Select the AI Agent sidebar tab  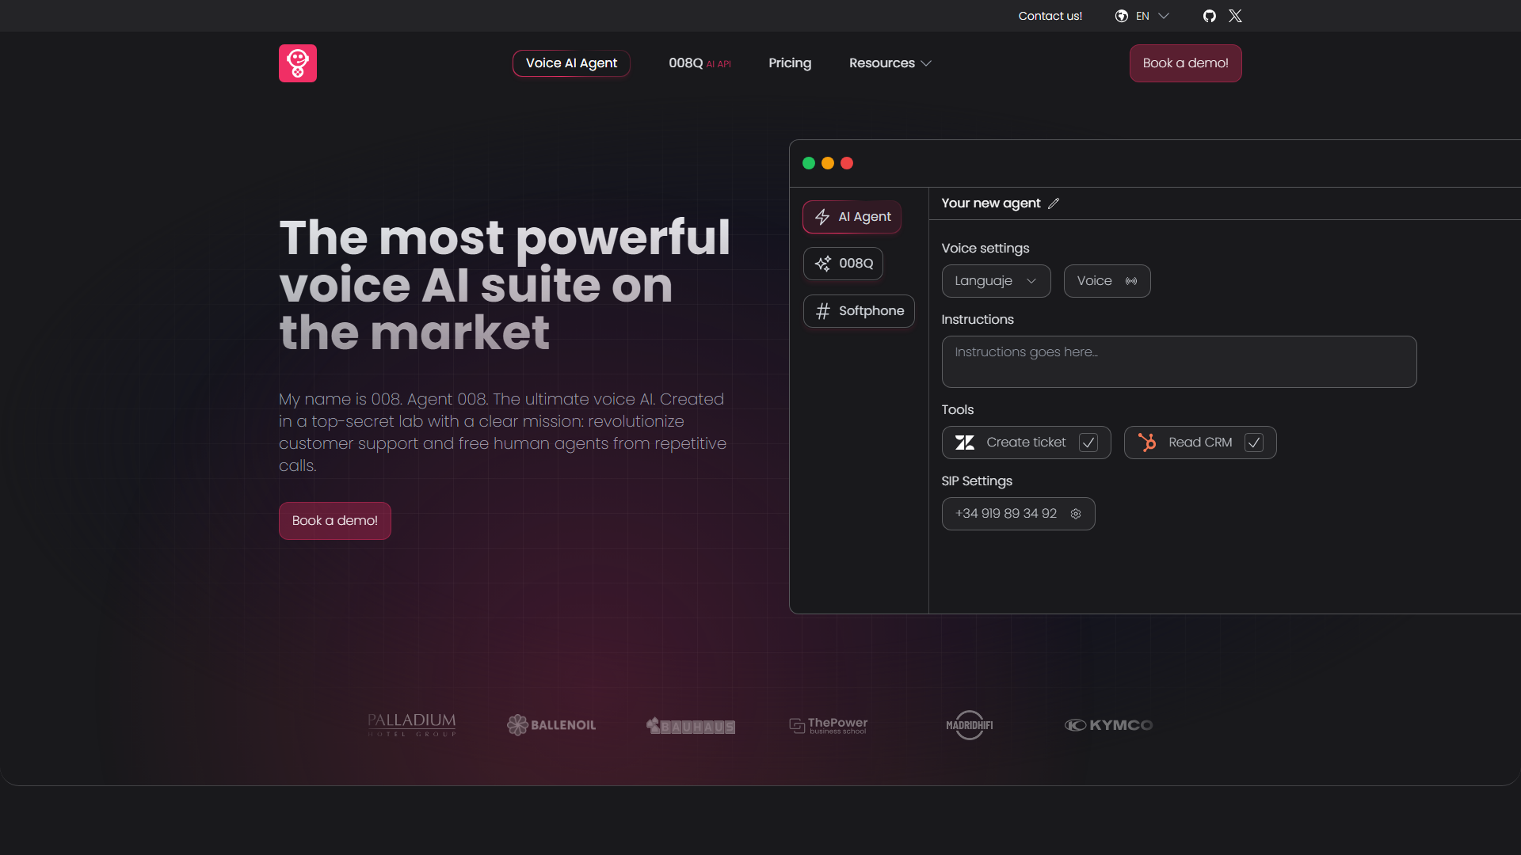click(852, 217)
